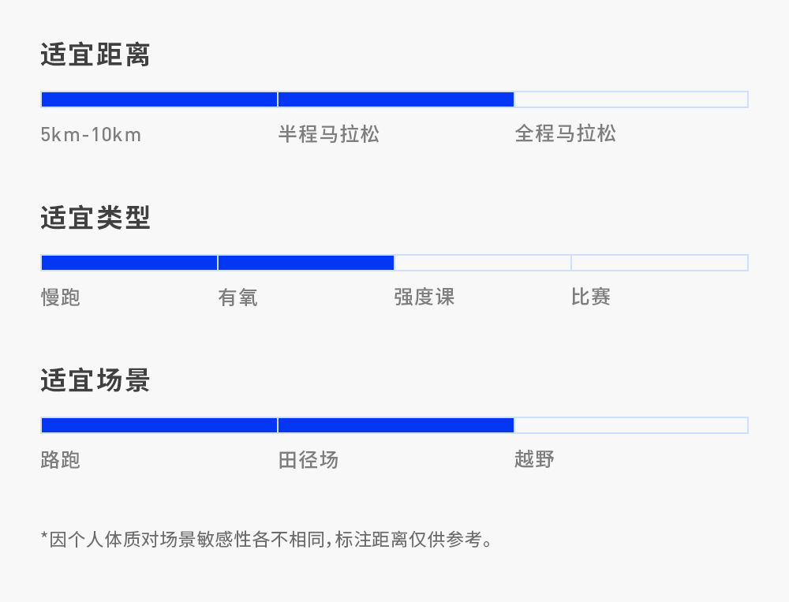
Task: Click the footnote beginning with 因个人体质
Action: tap(267, 540)
